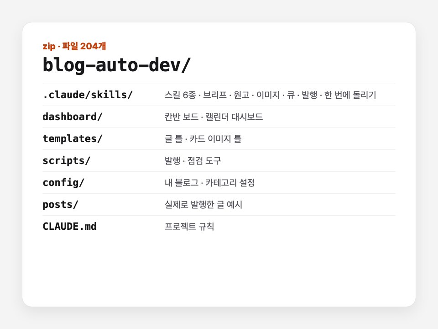Select description '실제로 발행한 글 예시'
This screenshot has height=329, width=438.
click(203, 205)
